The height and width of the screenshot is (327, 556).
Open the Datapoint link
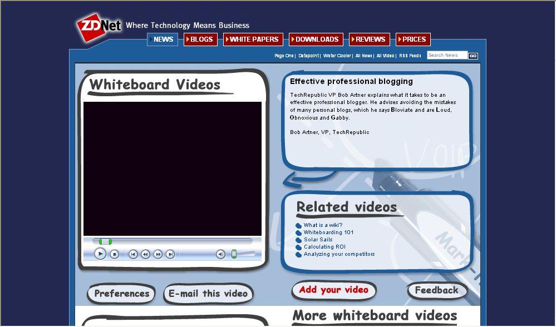[x=308, y=56]
